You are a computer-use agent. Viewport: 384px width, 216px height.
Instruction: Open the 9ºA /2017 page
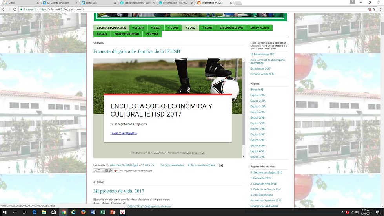pyautogui.click(x=138, y=28)
